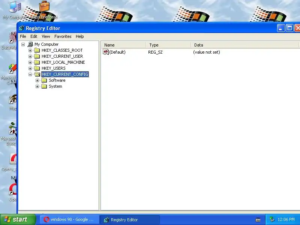Select the HKEY_LOCAL_MACHINE label
The height and width of the screenshot is (225, 300).
coord(63,62)
